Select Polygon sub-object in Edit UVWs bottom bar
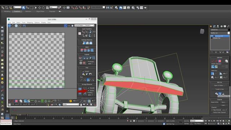The height and width of the screenshot is (130, 231). click(16, 101)
